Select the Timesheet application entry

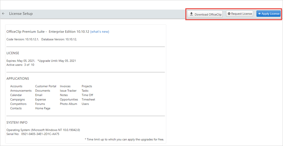[x=88, y=99]
